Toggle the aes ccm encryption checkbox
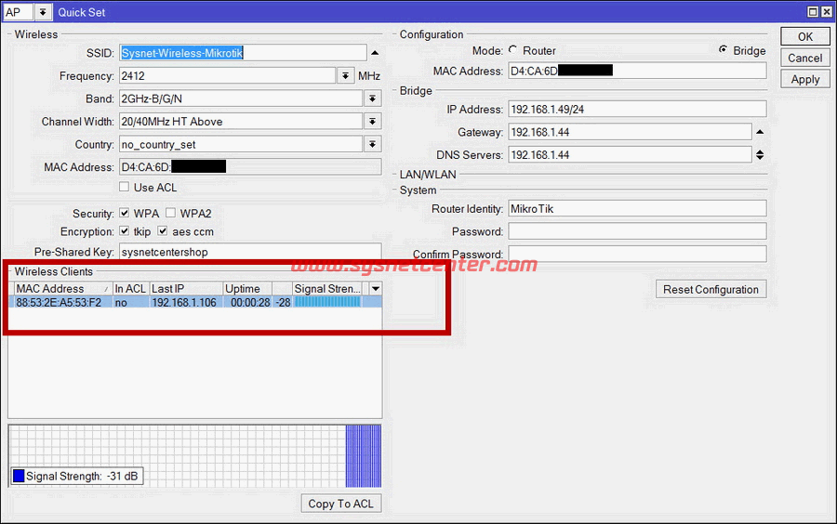This screenshot has width=837, height=524. tap(163, 231)
